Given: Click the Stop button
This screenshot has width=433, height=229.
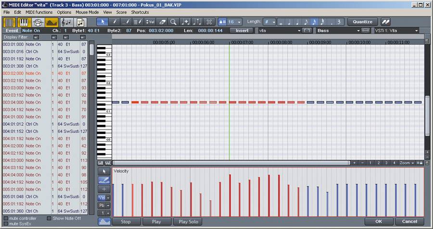Looking at the screenshot, I should coord(126,222).
